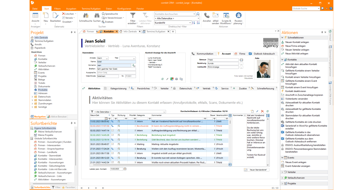363x190 pixels.
Task: Print the address using printer icon
Action: (177, 79)
